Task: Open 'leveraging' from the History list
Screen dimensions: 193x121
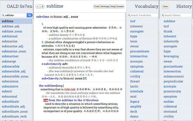Action: pos(171,56)
